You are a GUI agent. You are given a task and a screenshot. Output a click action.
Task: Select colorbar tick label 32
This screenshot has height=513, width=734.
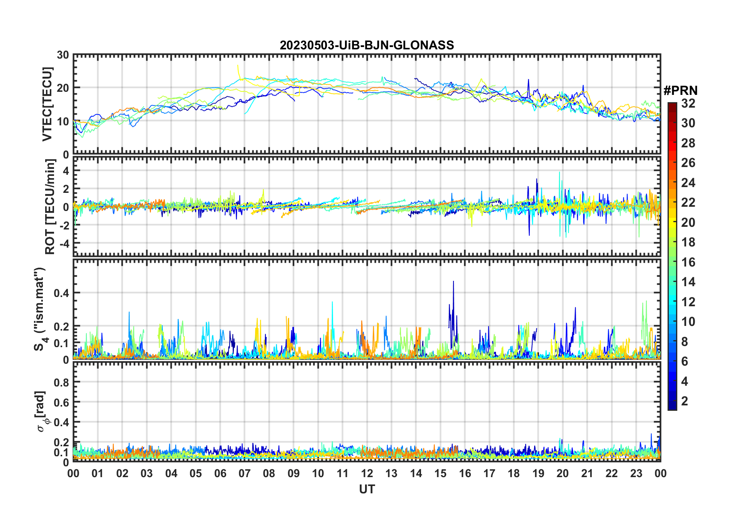click(x=688, y=103)
